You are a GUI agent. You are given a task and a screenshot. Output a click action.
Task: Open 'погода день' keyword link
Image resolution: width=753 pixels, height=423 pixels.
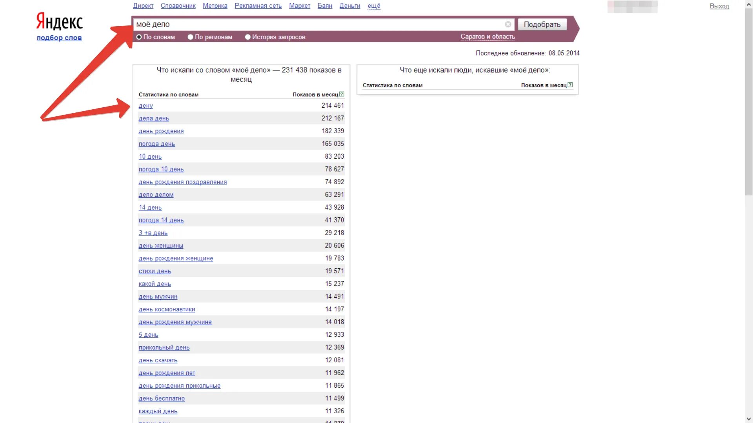point(156,144)
